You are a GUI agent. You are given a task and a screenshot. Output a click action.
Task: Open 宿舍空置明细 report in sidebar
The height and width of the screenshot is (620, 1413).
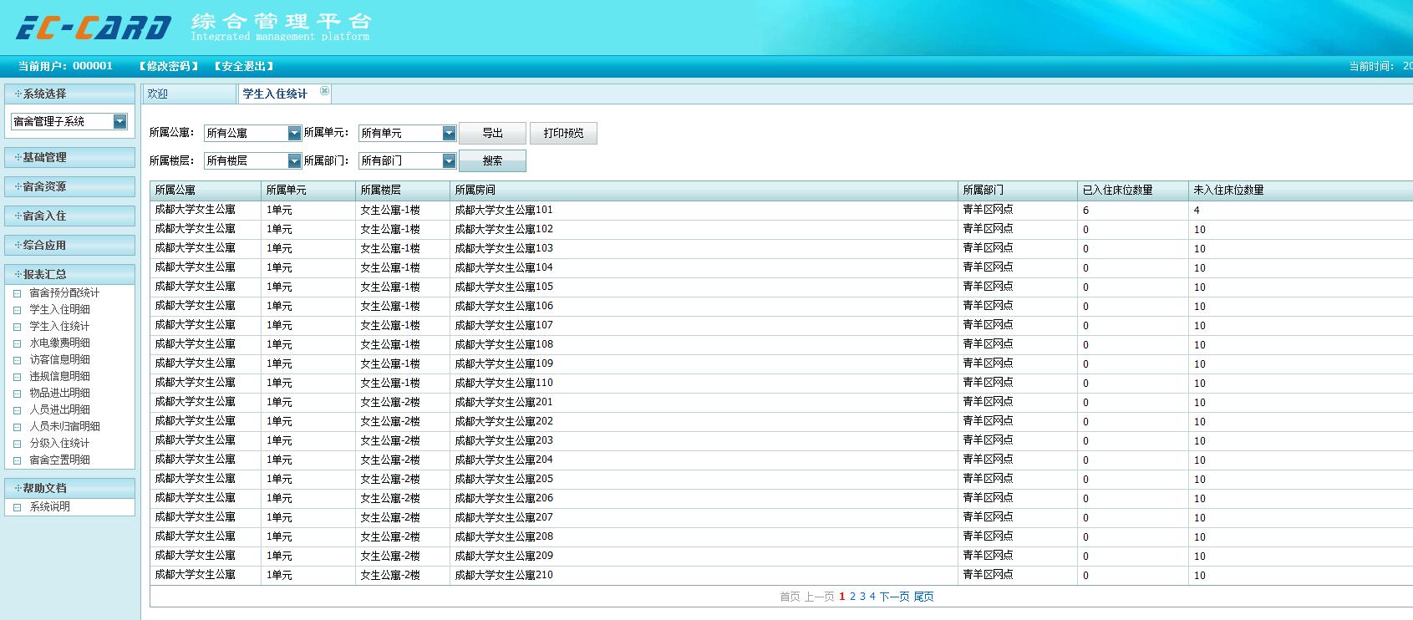pos(59,460)
